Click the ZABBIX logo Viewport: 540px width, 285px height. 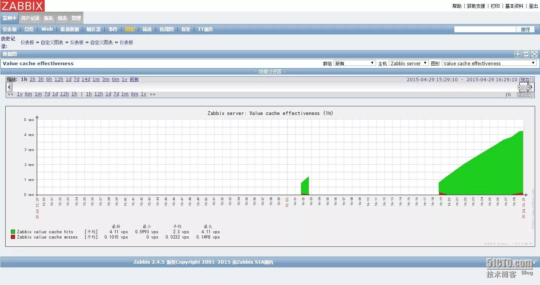pyautogui.click(x=23, y=6)
